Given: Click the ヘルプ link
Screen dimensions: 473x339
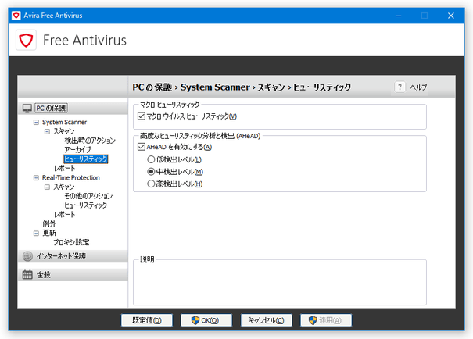Looking at the screenshot, I should 418,87.
